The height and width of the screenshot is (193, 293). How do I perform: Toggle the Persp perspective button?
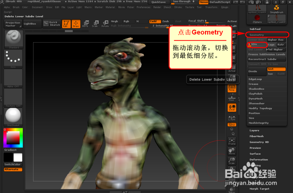point(232,88)
